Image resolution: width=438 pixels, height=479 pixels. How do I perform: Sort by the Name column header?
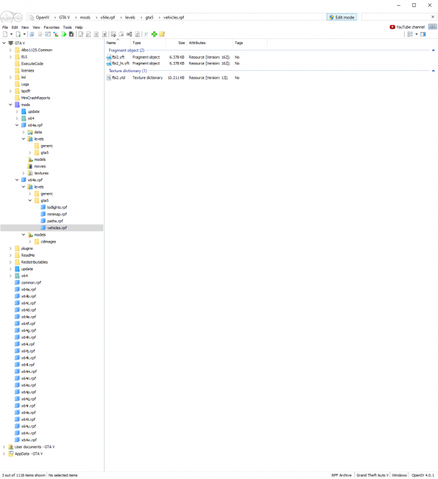tap(117, 43)
